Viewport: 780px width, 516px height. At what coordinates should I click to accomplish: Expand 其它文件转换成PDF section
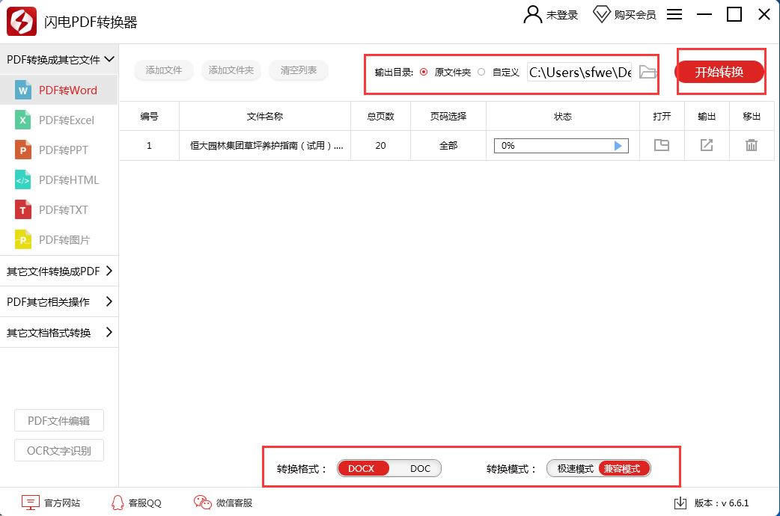click(59, 271)
